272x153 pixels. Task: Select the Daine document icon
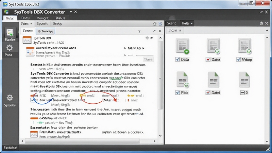(x=214, y=46)
